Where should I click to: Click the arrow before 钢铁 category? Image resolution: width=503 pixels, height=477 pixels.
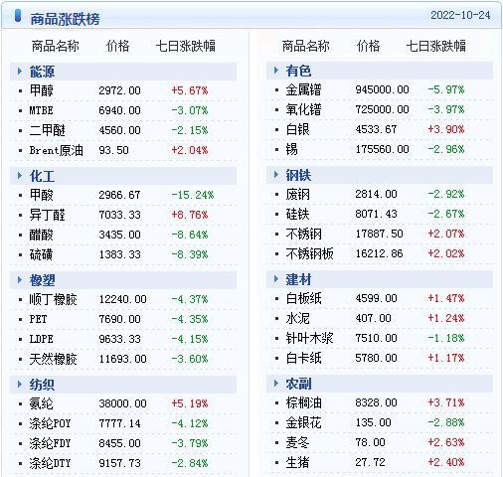click(x=276, y=174)
